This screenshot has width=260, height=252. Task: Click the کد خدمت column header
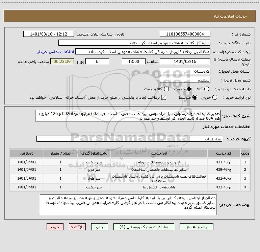click(224, 153)
